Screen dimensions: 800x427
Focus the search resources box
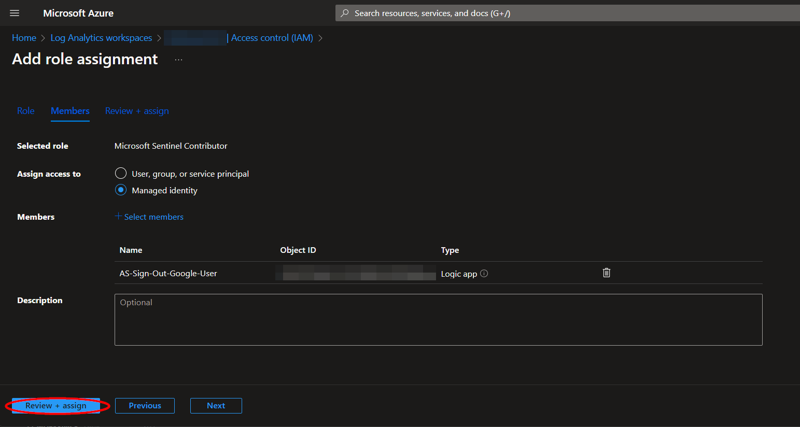[x=568, y=13]
